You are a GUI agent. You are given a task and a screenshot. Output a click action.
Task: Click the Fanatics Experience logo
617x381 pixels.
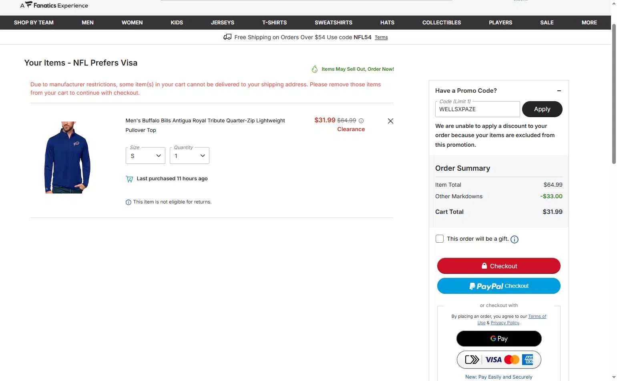point(54,5)
